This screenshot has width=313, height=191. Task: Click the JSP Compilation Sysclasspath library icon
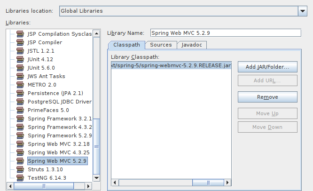tap(20, 34)
